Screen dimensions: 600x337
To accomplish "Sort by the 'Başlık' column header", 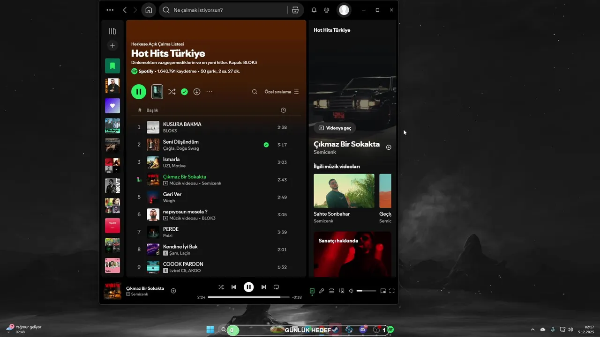I will pyautogui.click(x=152, y=110).
